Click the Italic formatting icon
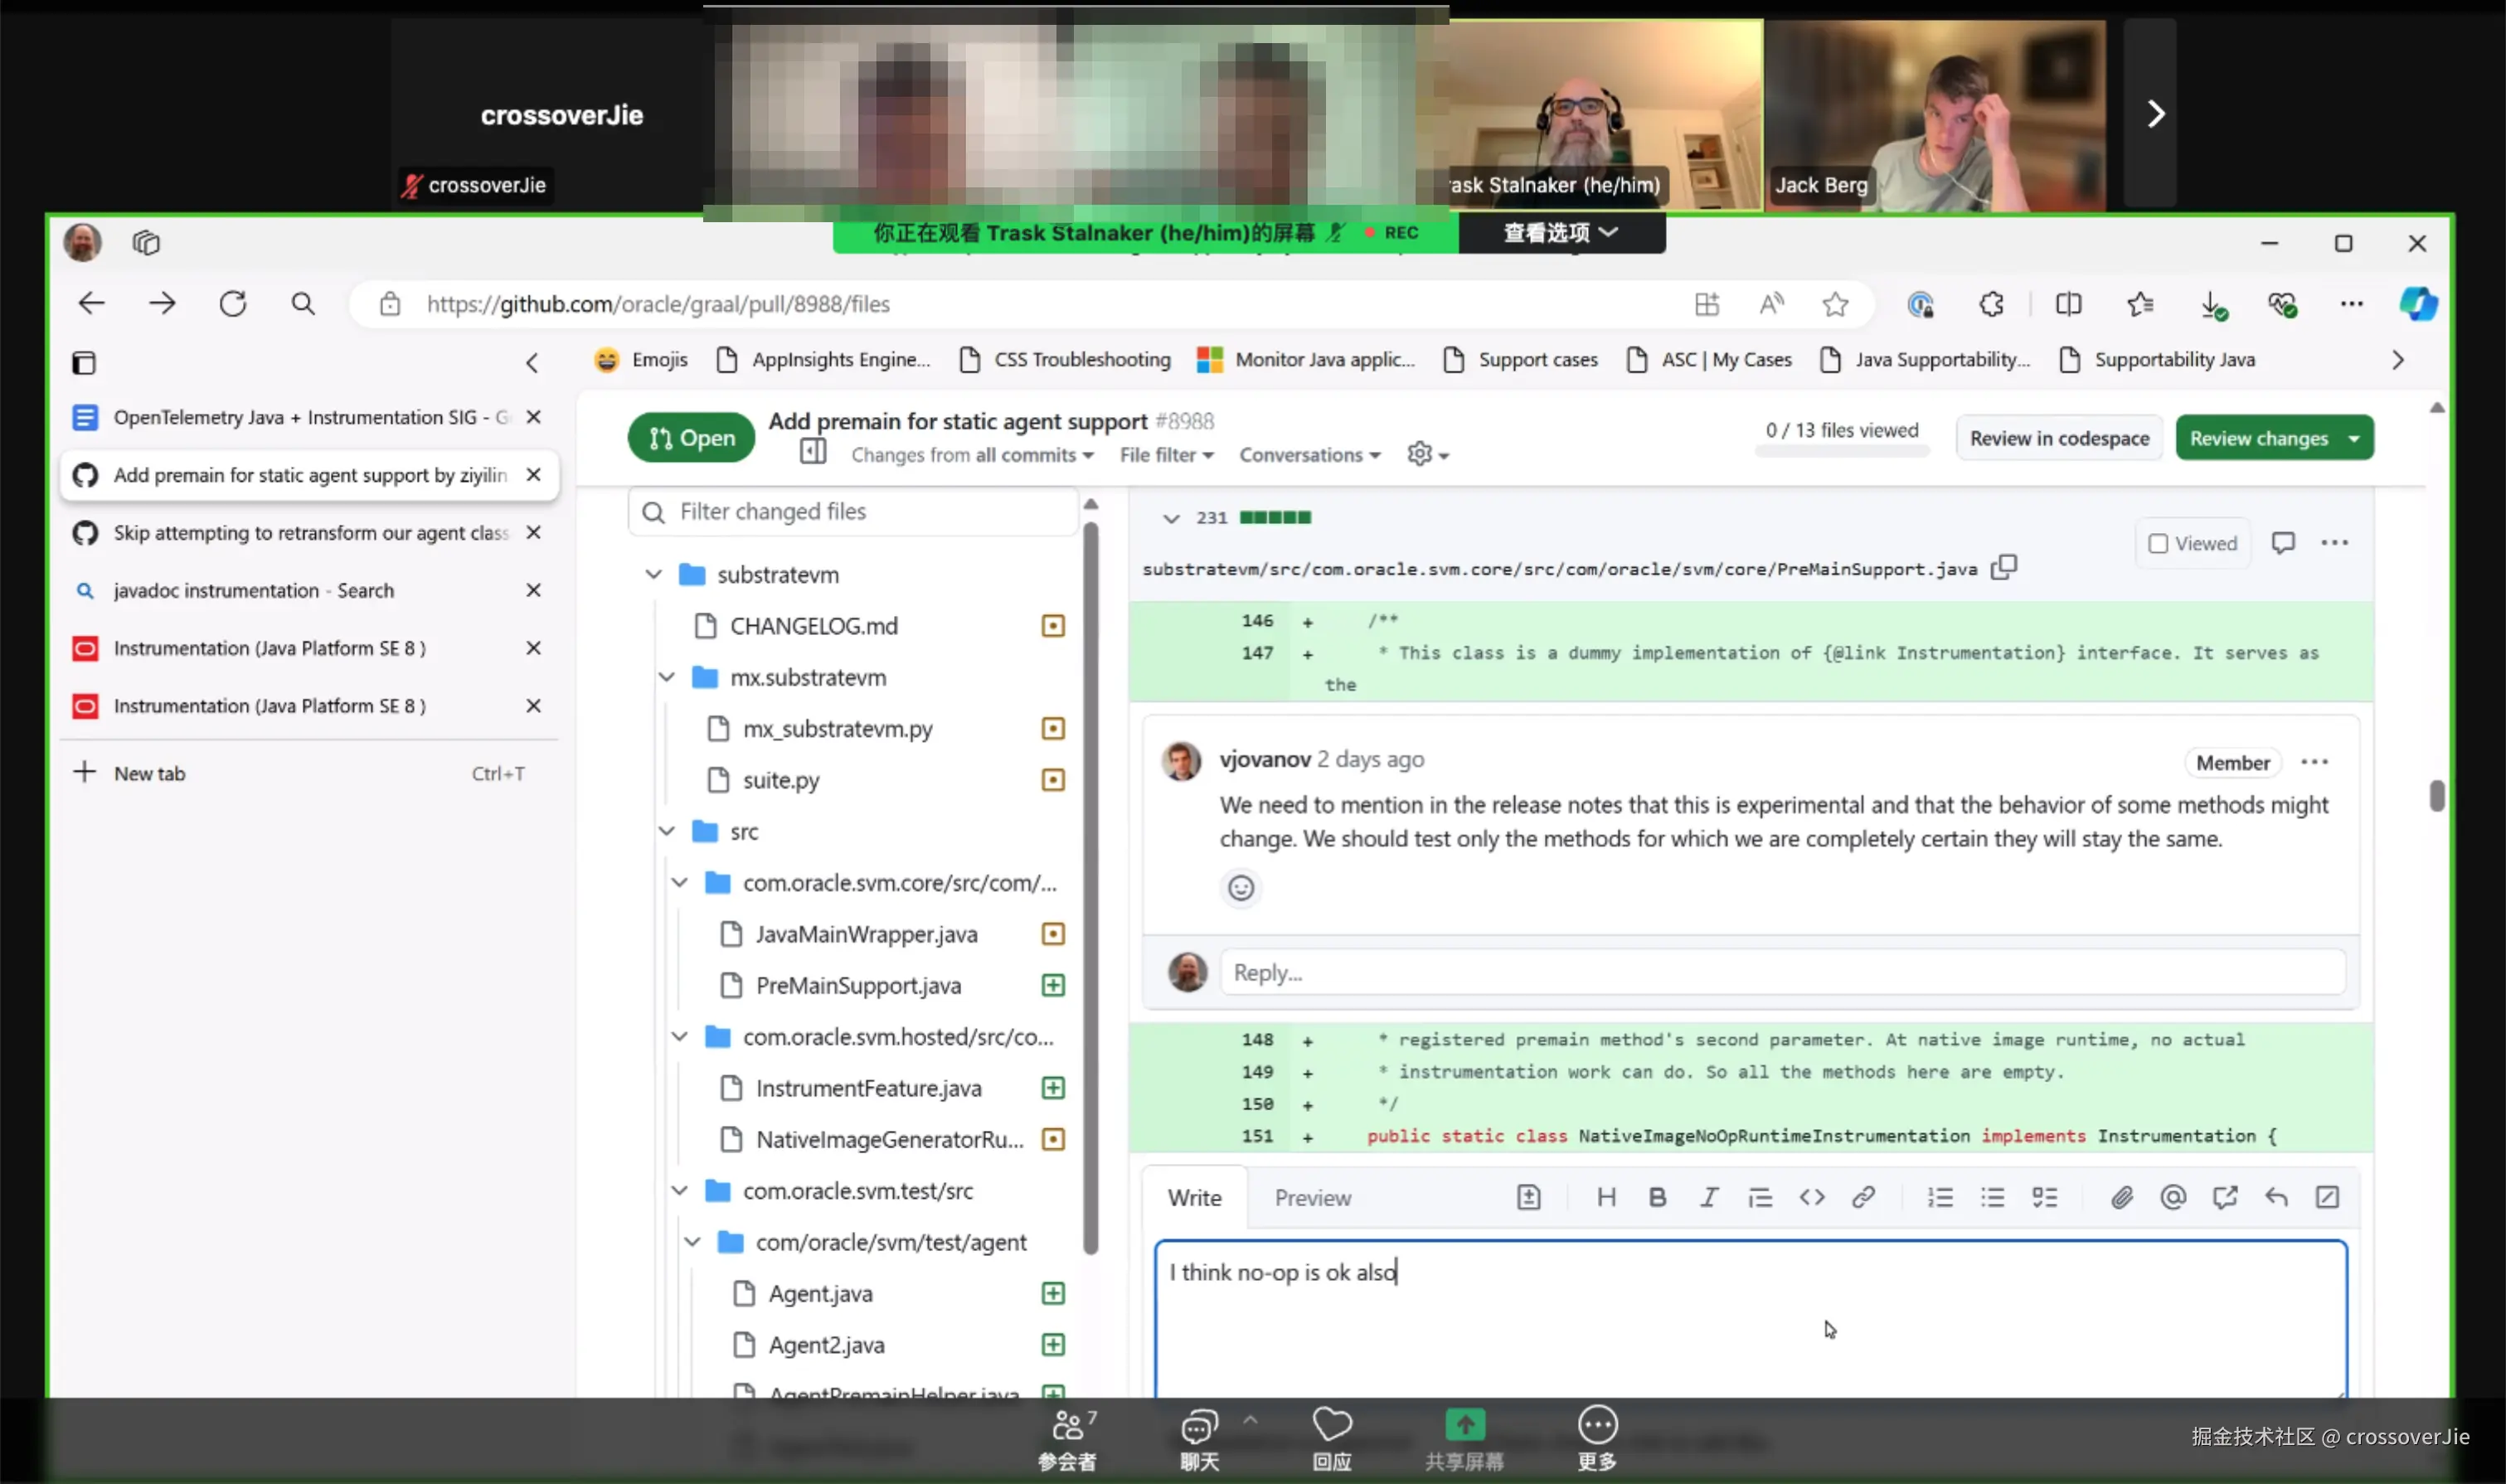This screenshot has width=2506, height=1484. pyautogui.click(x=1709, y=1197)
